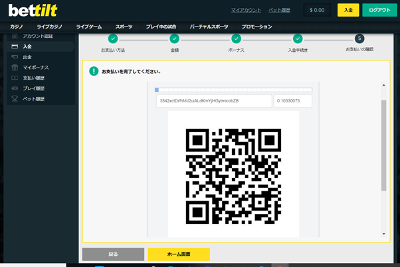Select 入金 in the sidebar
The width and height of the screenshot is (400, 267).
point(41,46)
